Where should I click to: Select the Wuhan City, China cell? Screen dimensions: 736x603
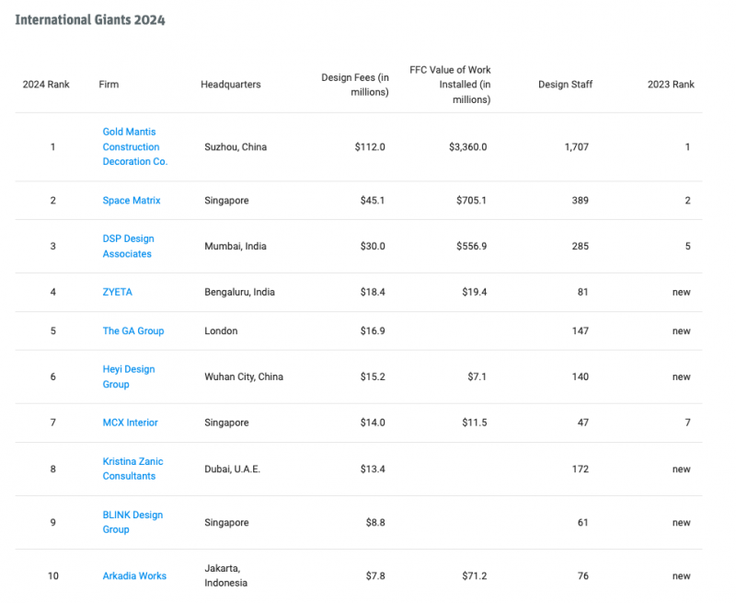(244, 377)
